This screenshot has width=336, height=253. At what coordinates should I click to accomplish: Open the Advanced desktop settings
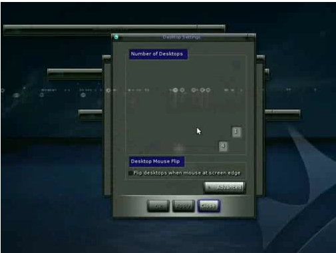[x=224, y=188]
